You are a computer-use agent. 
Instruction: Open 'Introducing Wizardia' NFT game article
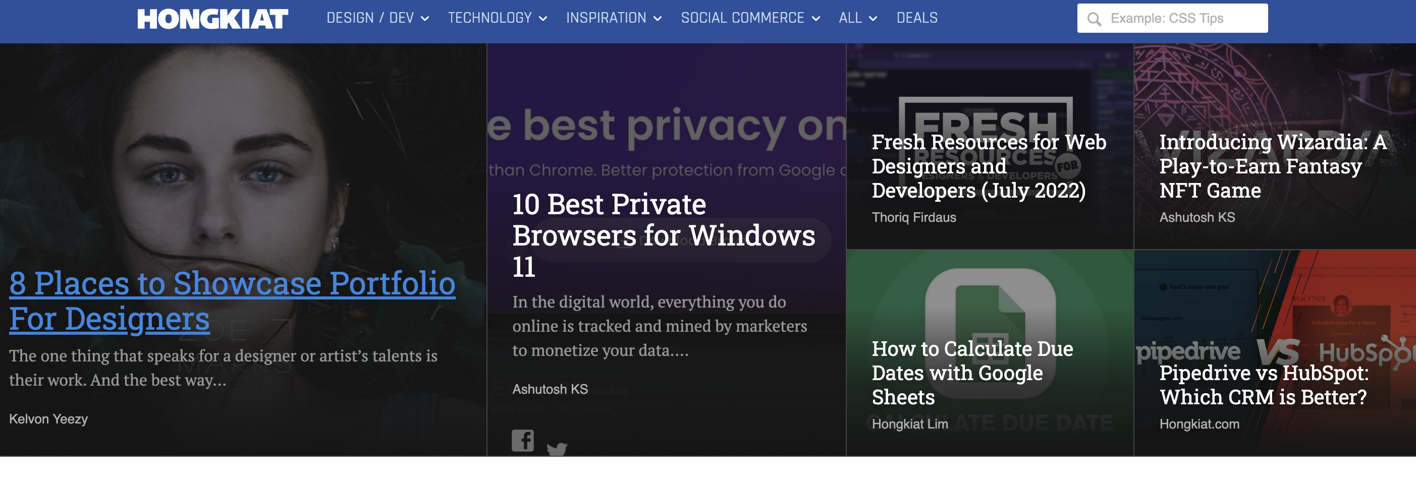(x=1273, y=166)
